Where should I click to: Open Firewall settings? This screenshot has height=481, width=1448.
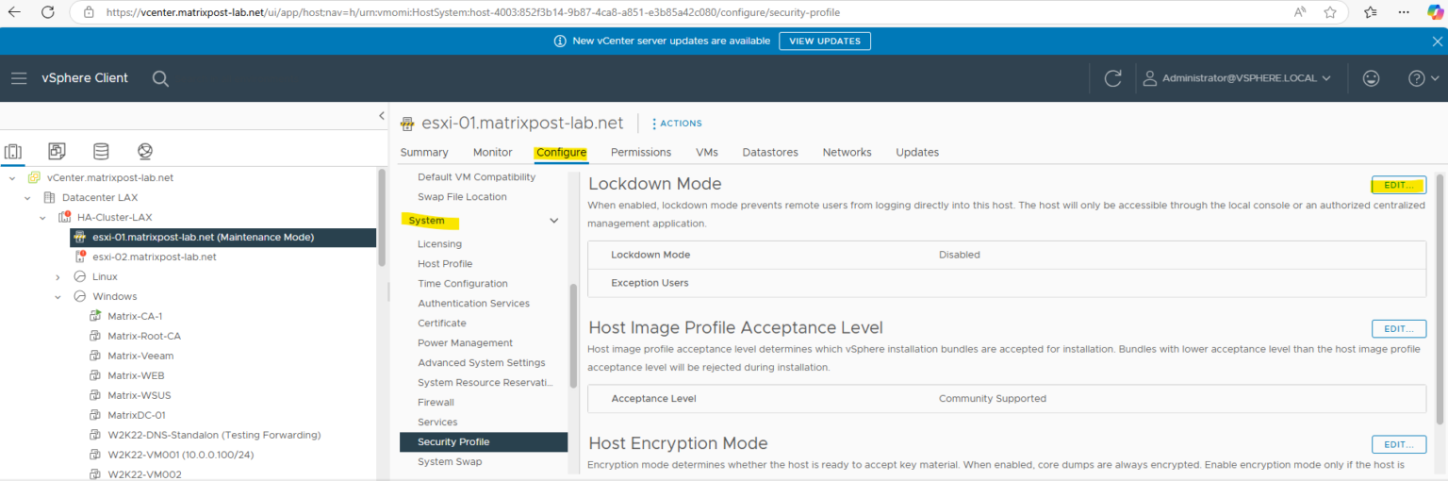point(436,402)
